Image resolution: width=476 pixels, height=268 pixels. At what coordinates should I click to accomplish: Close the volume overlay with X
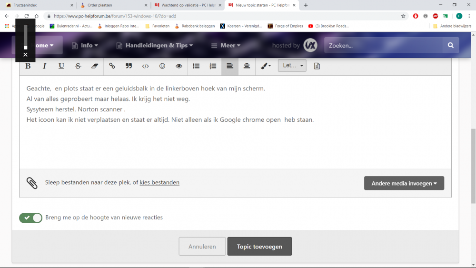26,55
